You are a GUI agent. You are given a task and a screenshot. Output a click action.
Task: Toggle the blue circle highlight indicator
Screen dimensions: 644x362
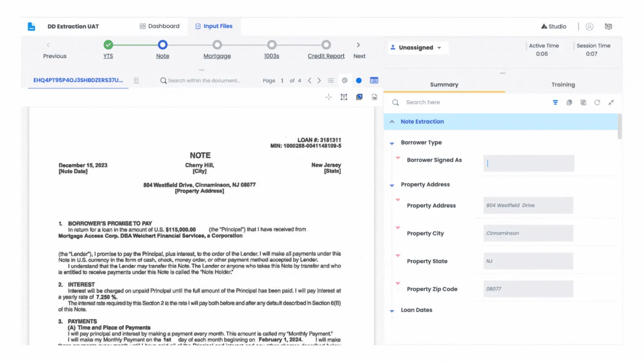359,80
